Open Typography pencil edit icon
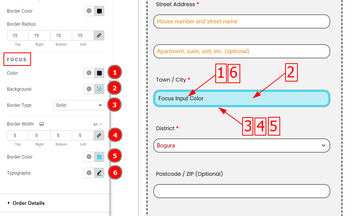This screenshot has height=216, width=360. point(99,173)
